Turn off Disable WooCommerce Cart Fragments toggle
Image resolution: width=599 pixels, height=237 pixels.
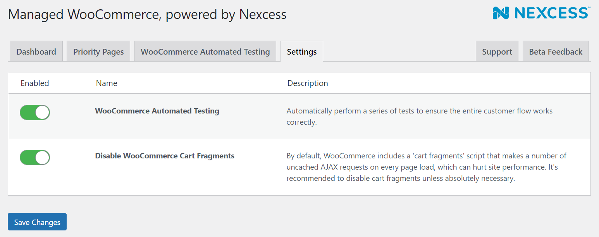[x=35, y=157]
